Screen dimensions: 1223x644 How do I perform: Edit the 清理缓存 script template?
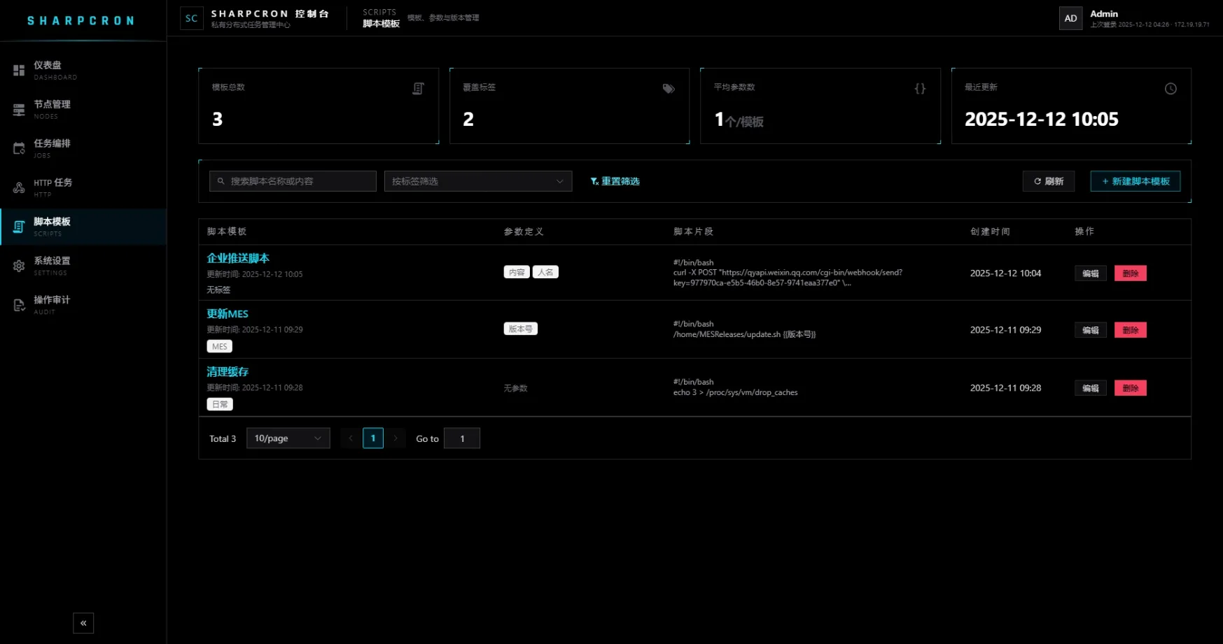[1090, 388]
